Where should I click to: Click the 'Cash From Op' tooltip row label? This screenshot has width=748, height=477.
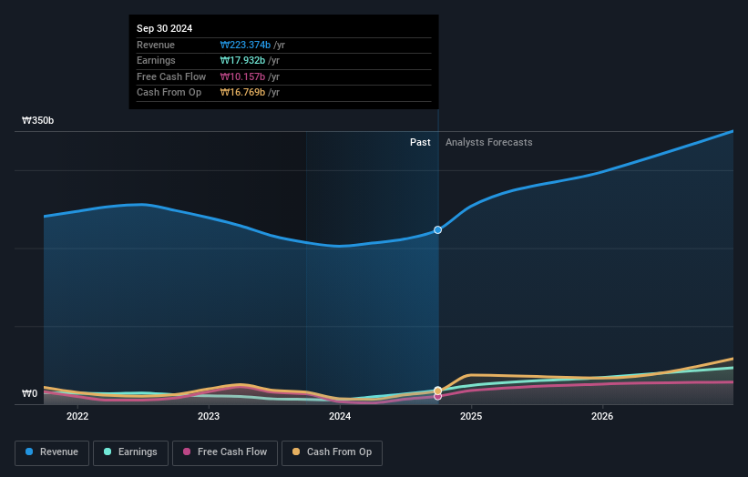(169, 93)
